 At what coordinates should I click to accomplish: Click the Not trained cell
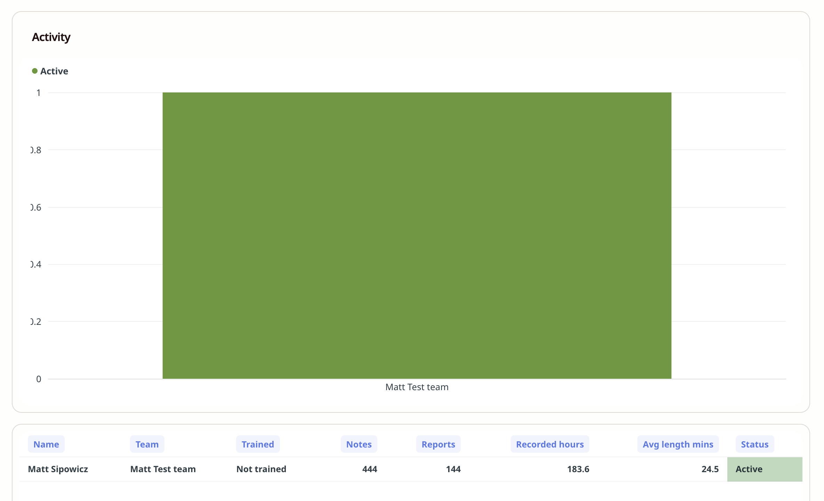[x=261, y=469]
